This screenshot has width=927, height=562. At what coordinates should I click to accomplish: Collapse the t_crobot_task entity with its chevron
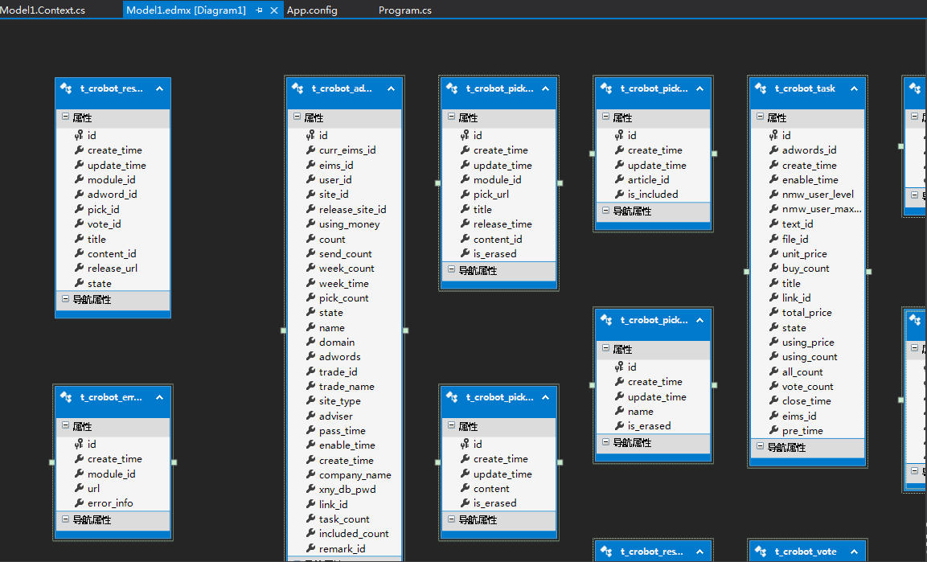coord(854,88)
